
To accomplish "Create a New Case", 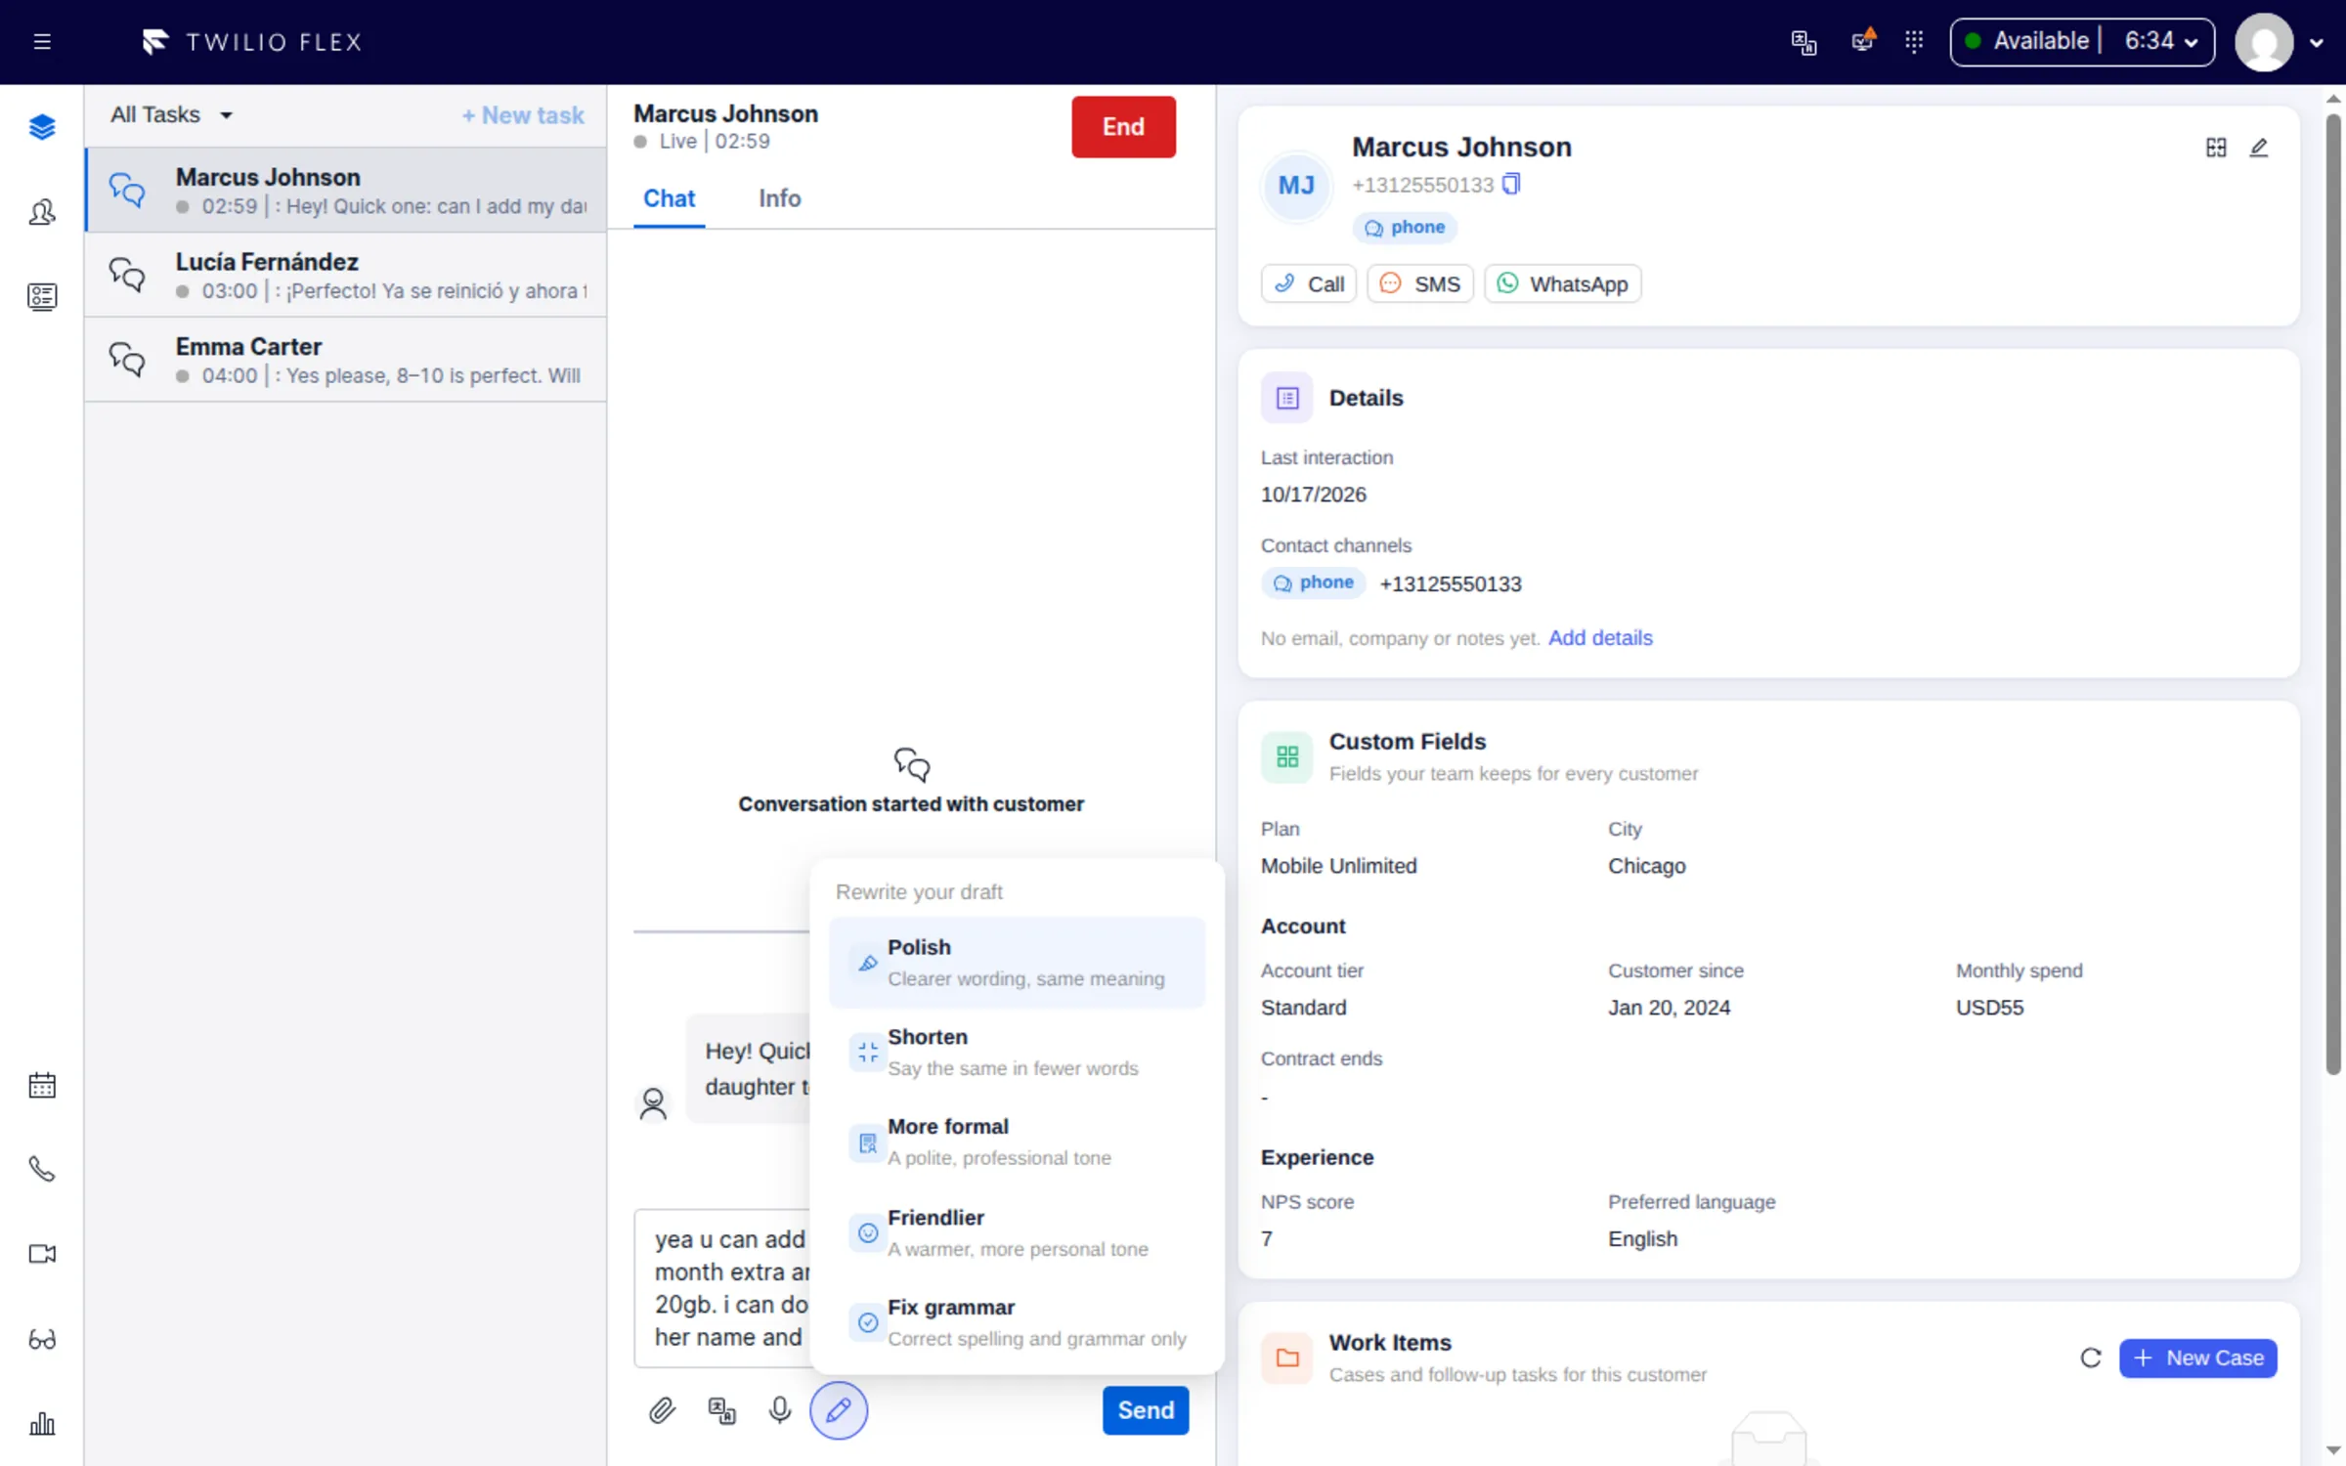I will (2197, 1358).
